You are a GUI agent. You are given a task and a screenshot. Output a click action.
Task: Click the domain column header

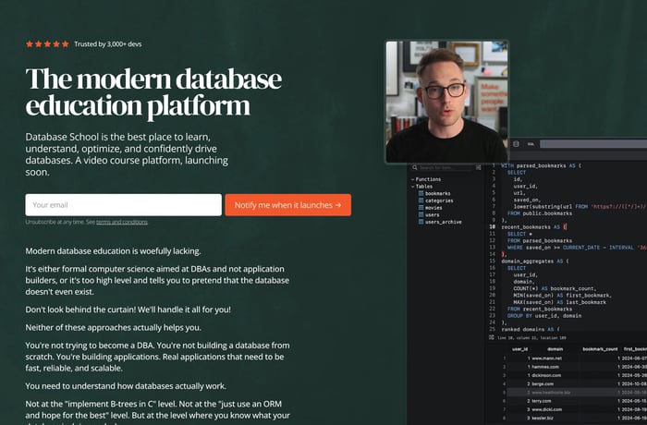(x=555, y=349)
